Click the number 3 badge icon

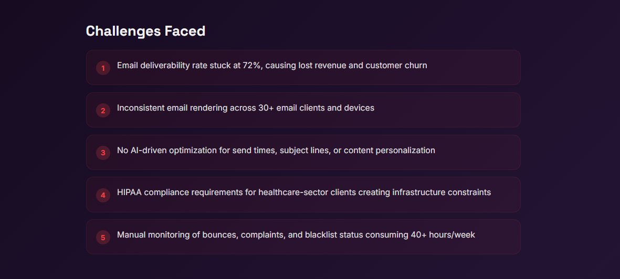pos(103,153)
